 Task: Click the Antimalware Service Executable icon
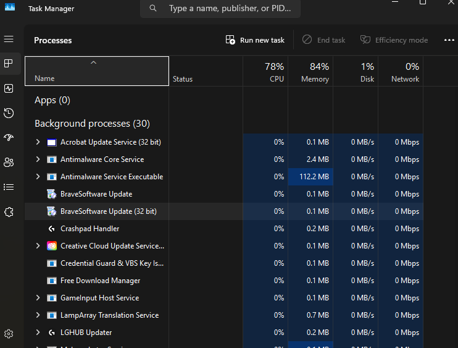pos(52,177)
